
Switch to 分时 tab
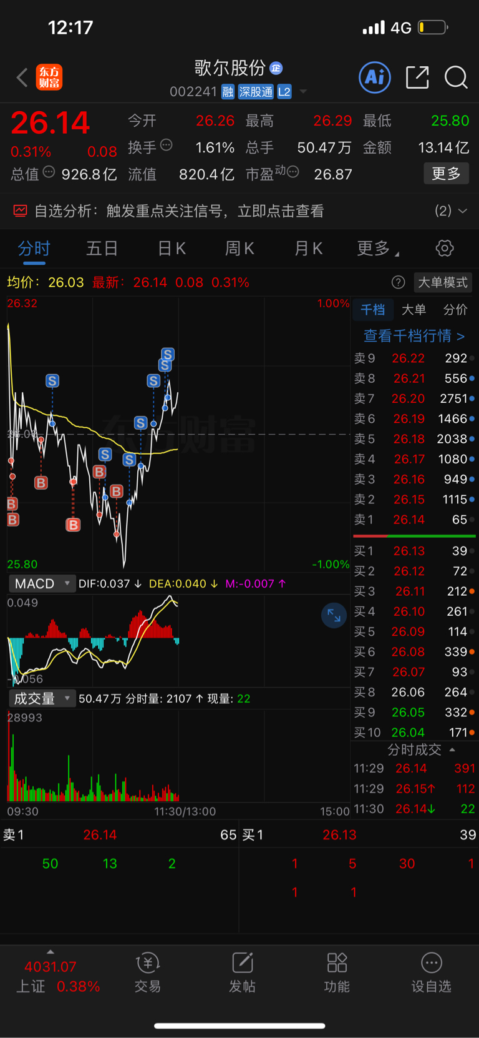(34, 249)
